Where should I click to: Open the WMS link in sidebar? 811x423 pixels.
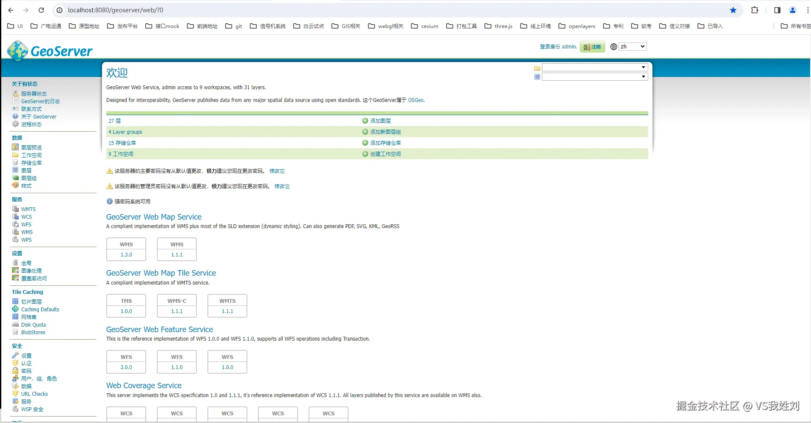click(x=27, y=232)
